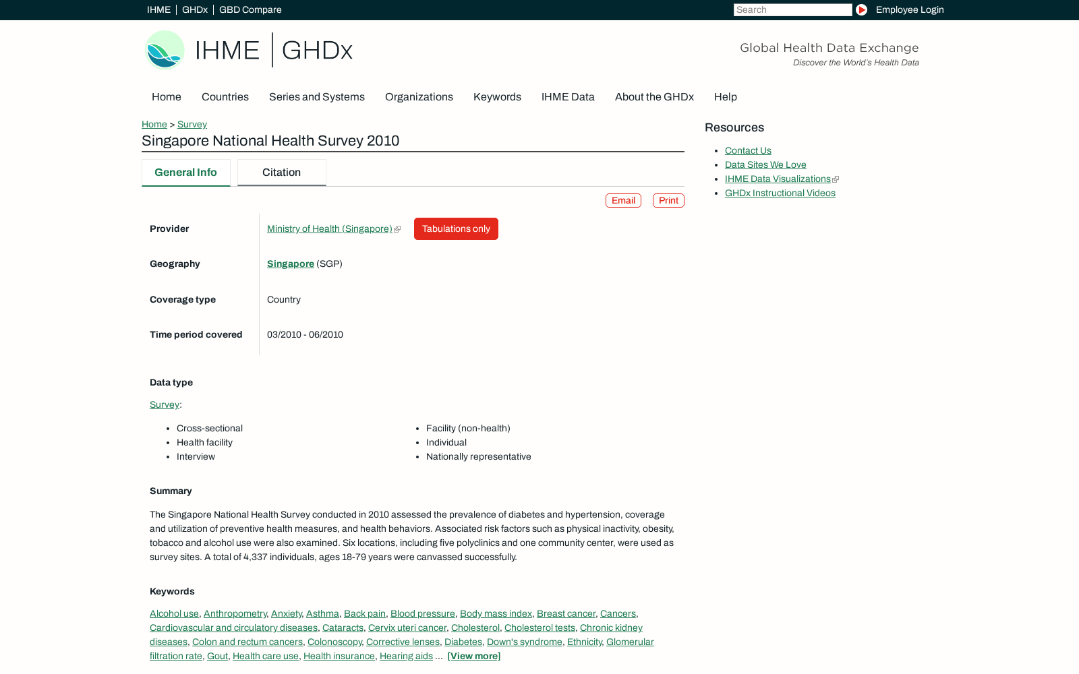
Task: Click external link icon after IHME Data Visualizations
Action: [836, 179]
